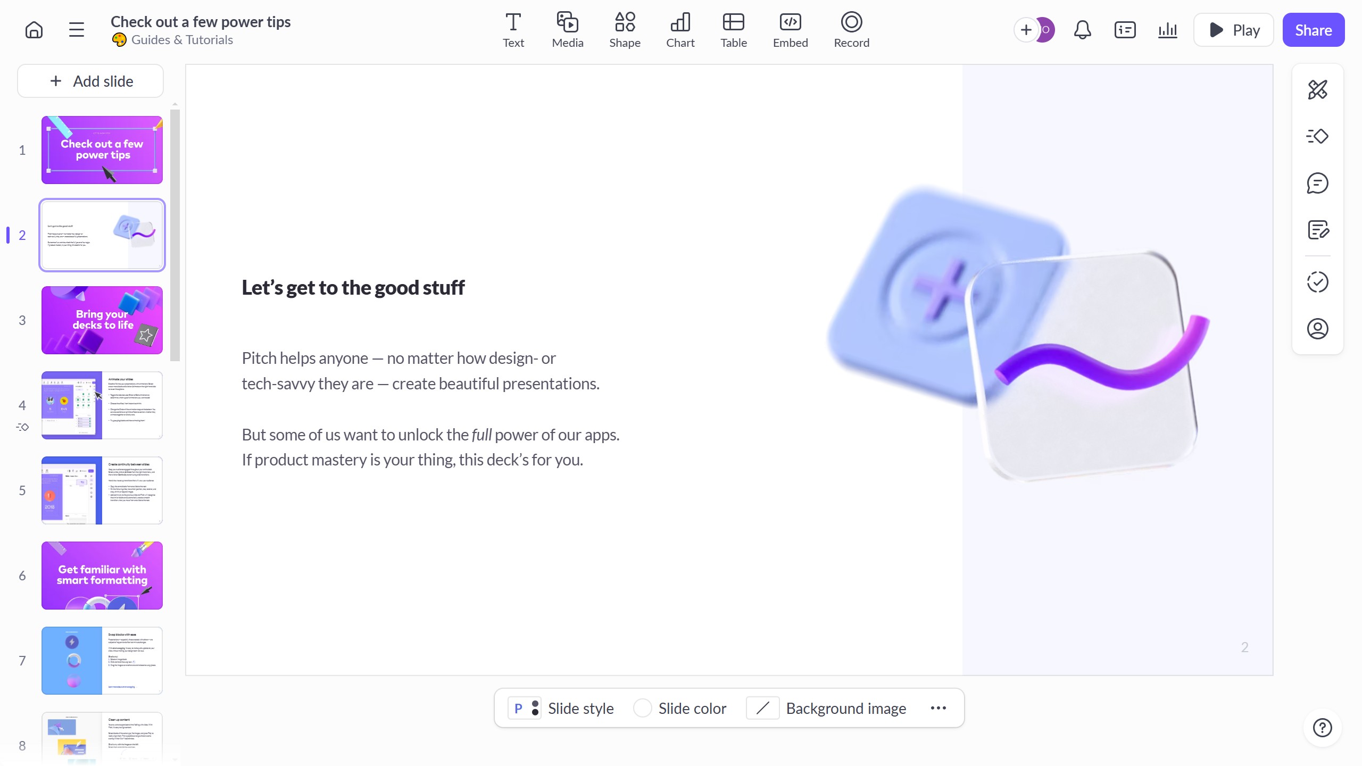Open Slide style options
The height and width of the screenshot is (766, 1362).
coord(561,709)
